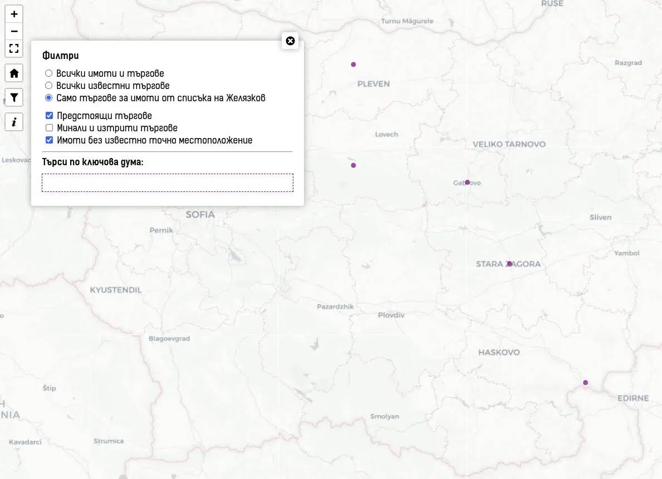
Task: Click the Филтри heading
Action: pos(60,56)
